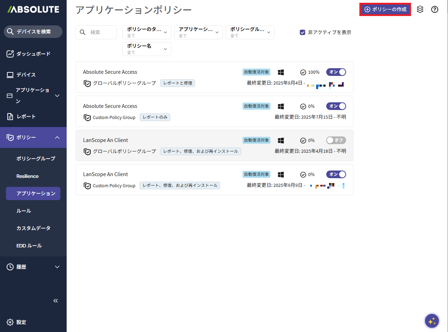Turn off first Absolute Secure Access toggle

pyautogui.click(x=336, y=72)
